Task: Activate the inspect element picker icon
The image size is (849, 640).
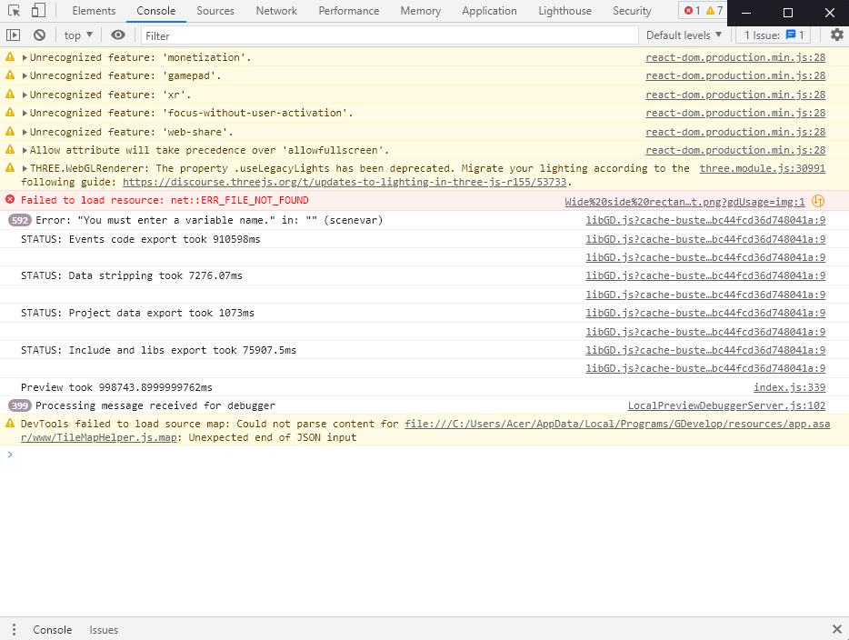Action: pos(14,11)
